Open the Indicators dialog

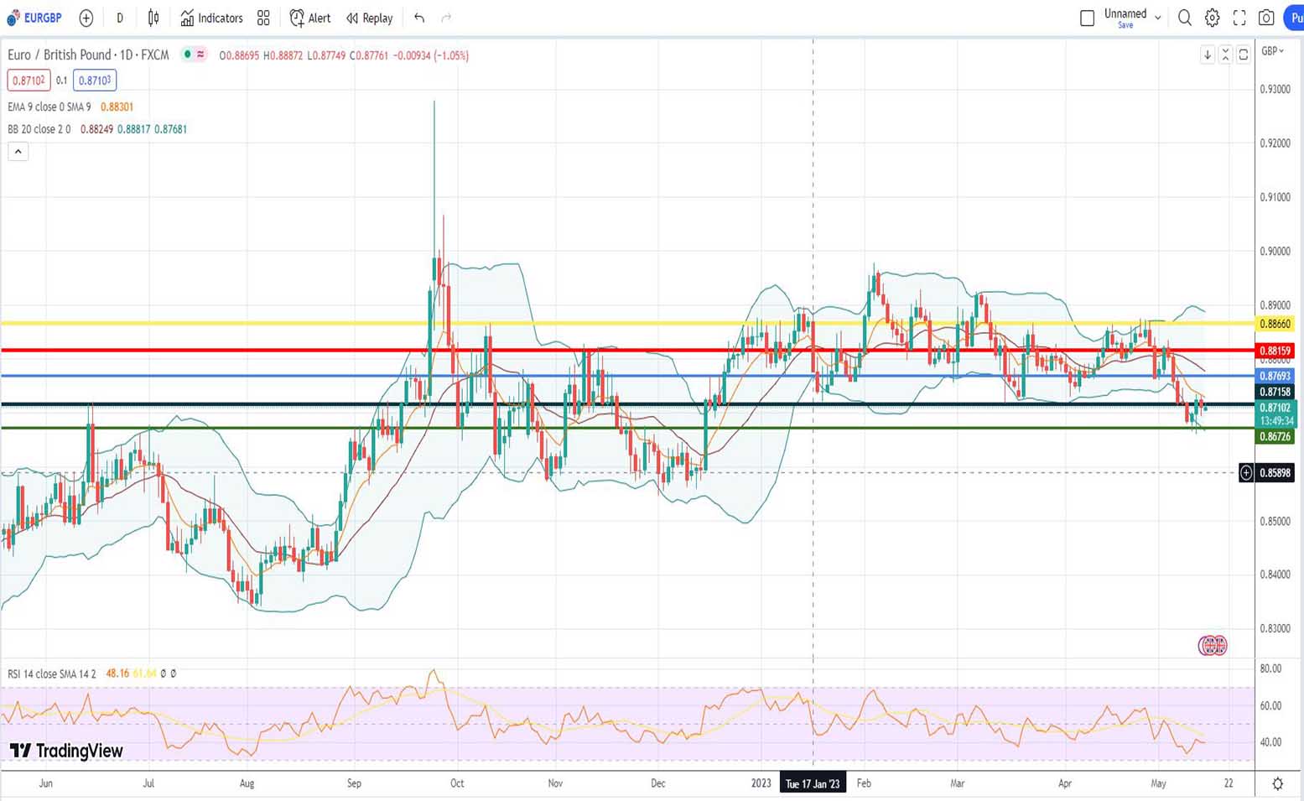211,18
